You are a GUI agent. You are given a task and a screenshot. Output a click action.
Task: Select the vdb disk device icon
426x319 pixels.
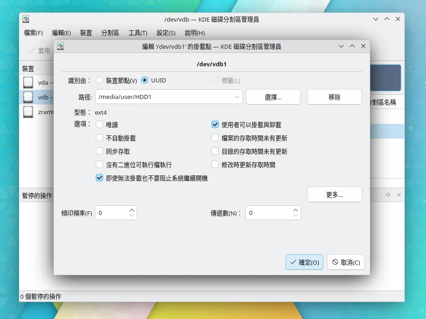(x=28, y=97)
